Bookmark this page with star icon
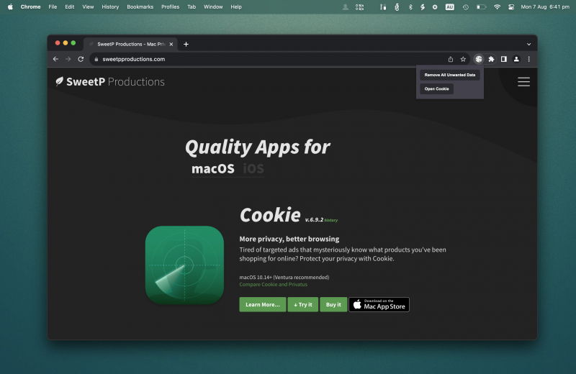 [x=463, y=59]
